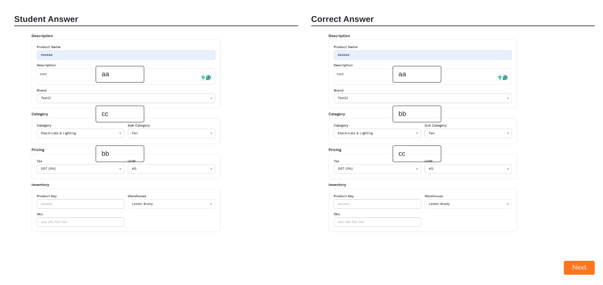Open the Brand dropdown in Correct Answer
This screenshot has width=603, height=285.
click(x=422, y=98)
